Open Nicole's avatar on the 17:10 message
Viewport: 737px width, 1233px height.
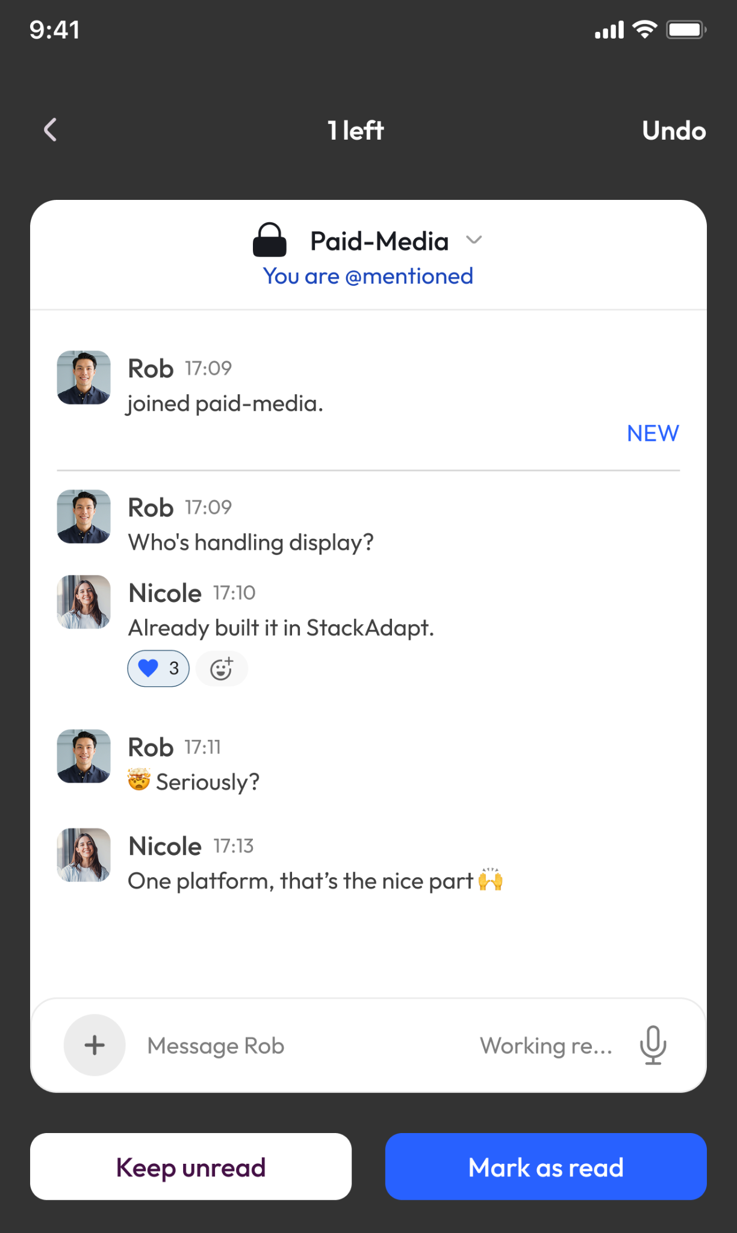84,602
